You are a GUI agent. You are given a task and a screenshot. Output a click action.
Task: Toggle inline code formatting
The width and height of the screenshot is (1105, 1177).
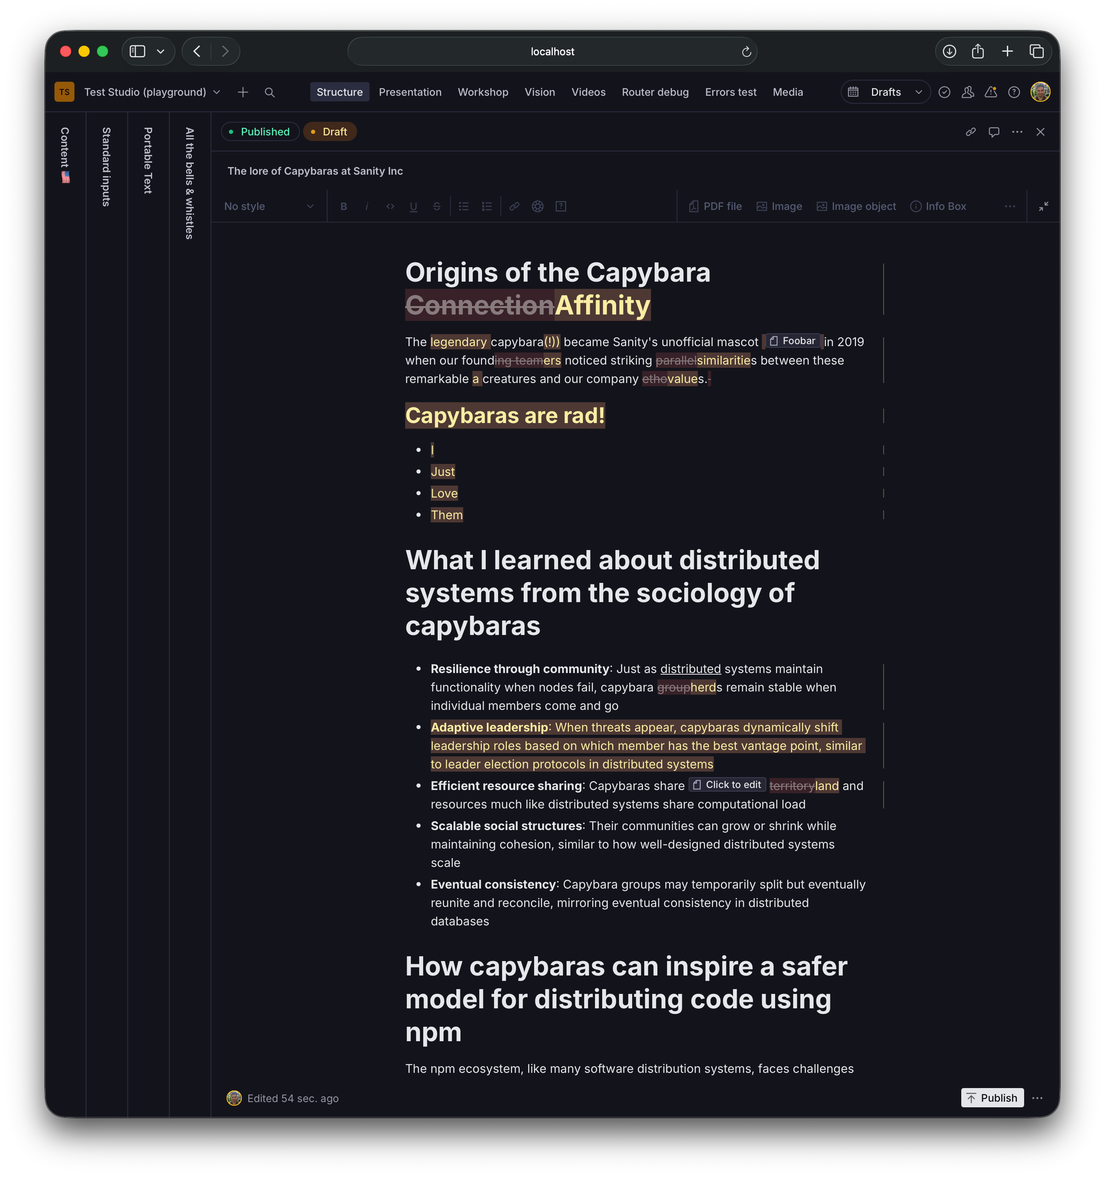tap(390, 206)
